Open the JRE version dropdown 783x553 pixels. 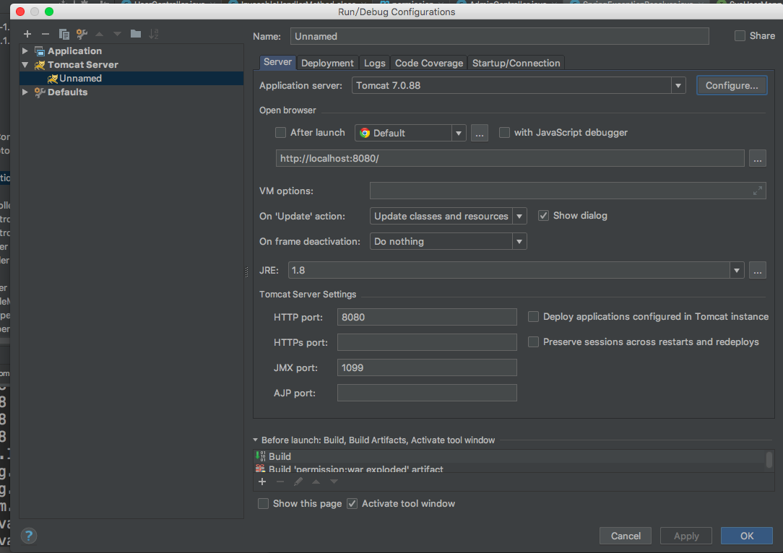tap(737, 271)
